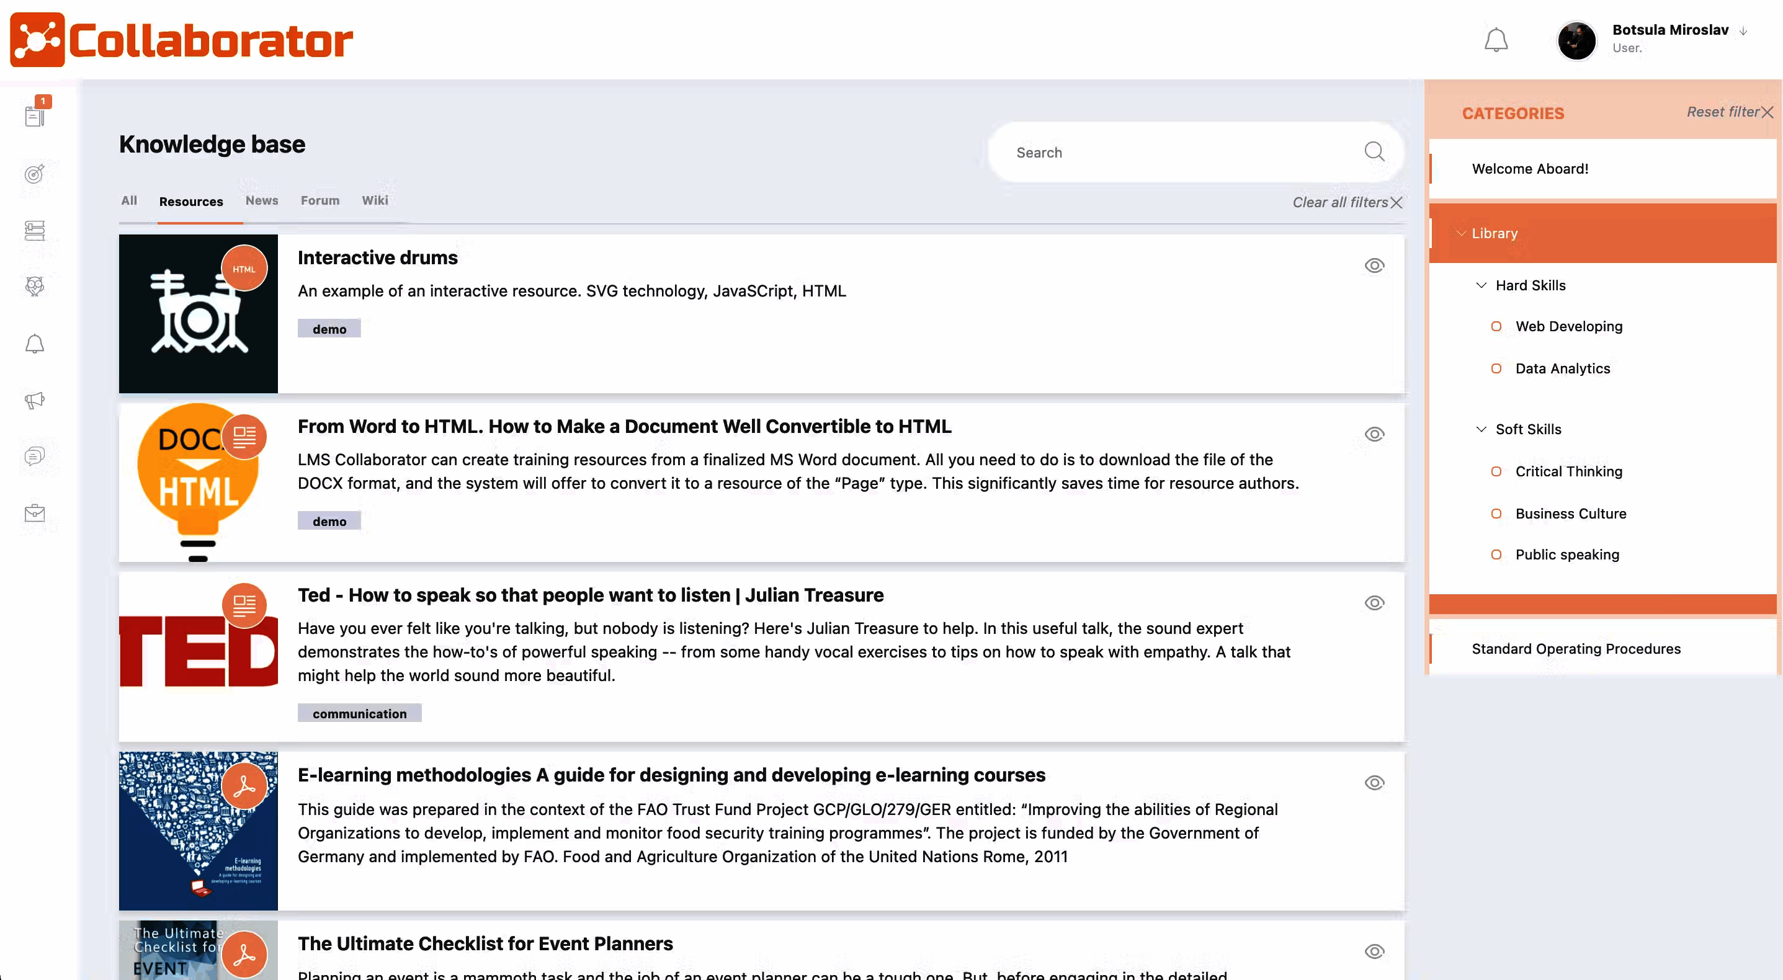Click the briefcase icon in sidebar

tap(35, 512)
